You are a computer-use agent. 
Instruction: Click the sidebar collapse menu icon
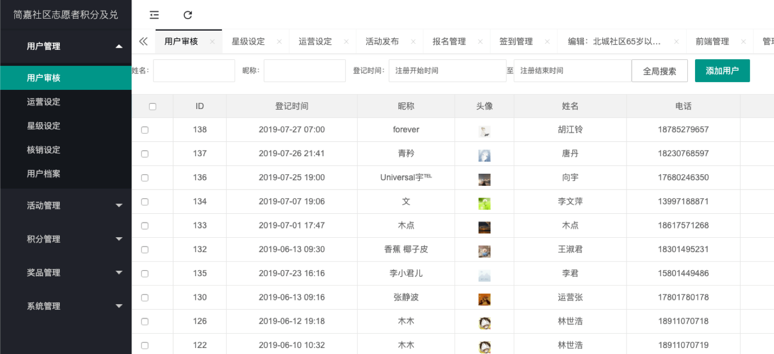coord(155,15)
